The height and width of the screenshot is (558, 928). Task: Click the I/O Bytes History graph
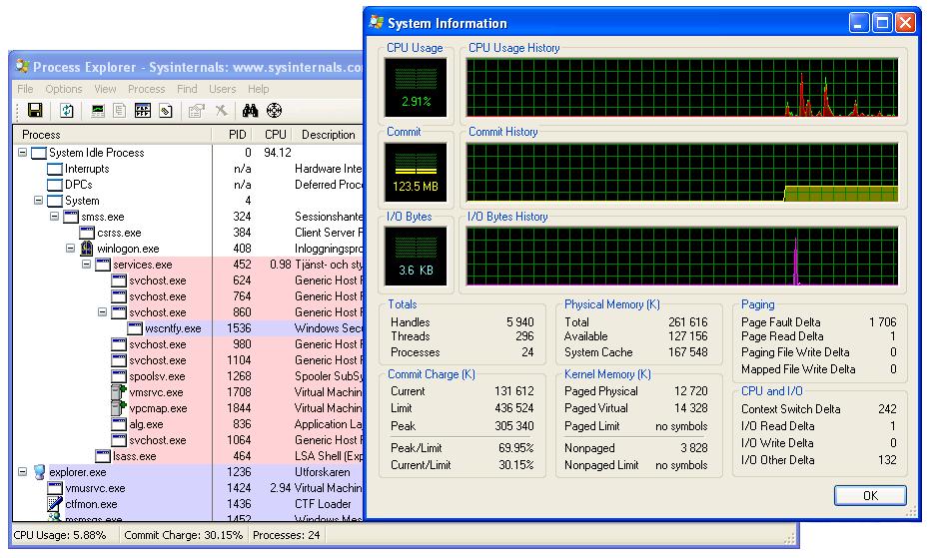(682, 256)
